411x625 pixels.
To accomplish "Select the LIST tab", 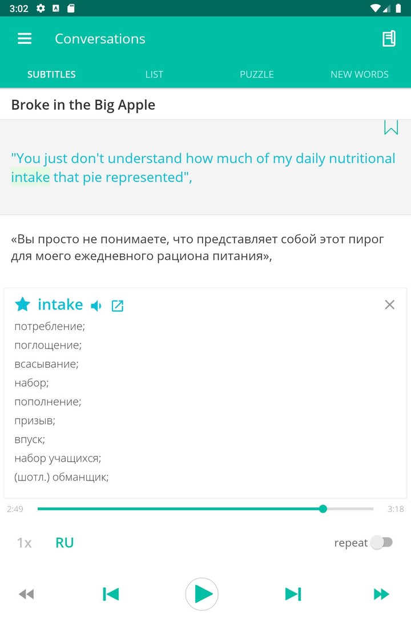I will [154, 74].
